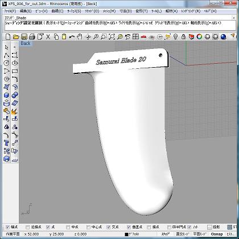The image size is (239, 239).
Task: Click the red car view icon
Action: [x=143, y=36]
